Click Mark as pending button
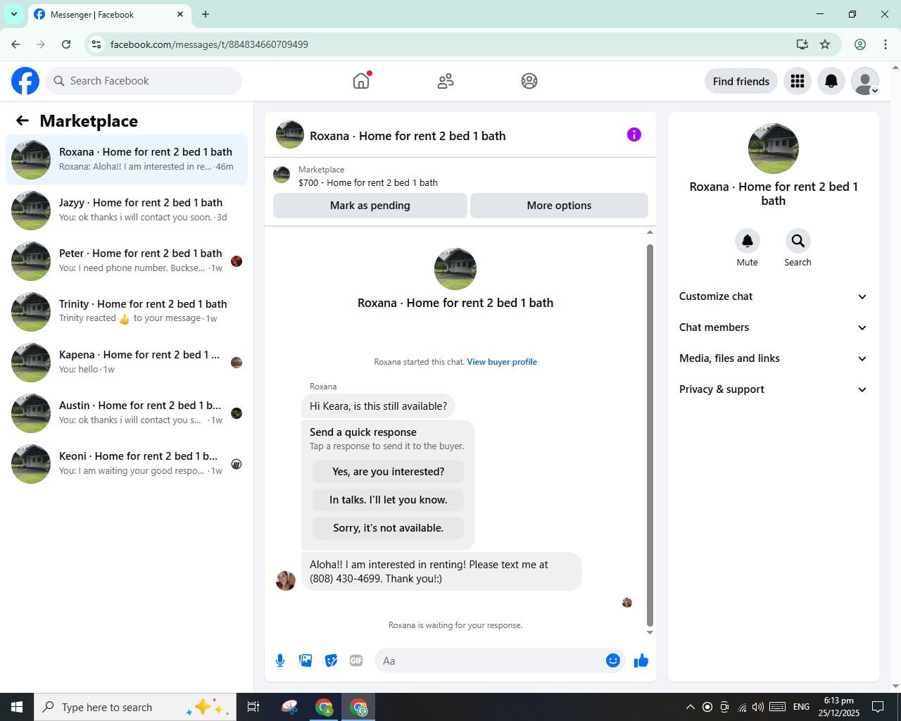901x721 pixels. [x=370, y=206]
